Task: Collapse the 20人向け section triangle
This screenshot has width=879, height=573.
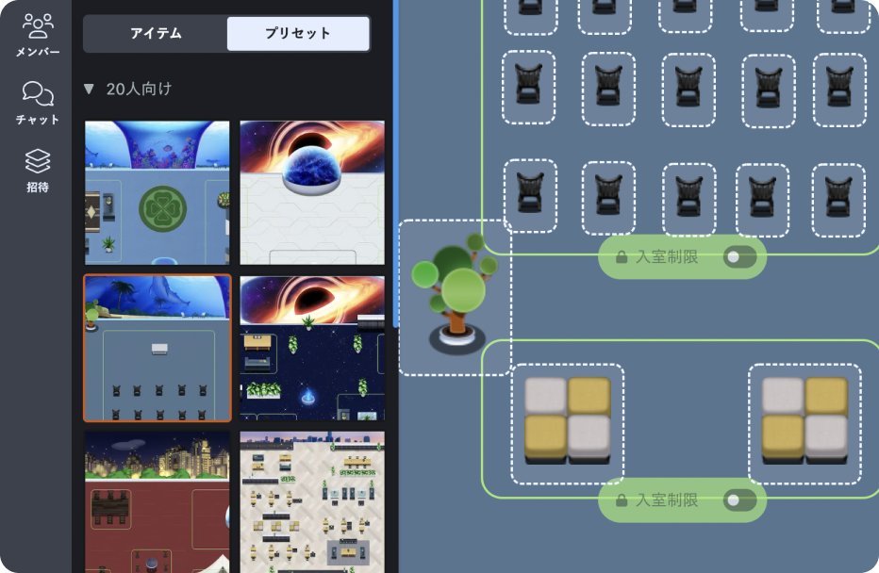Action: click(89, 89)
